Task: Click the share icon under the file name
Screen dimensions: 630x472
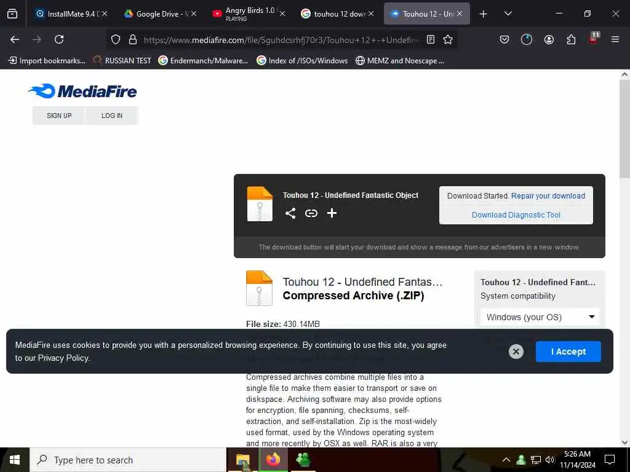Action: click(x=290, y=213)
